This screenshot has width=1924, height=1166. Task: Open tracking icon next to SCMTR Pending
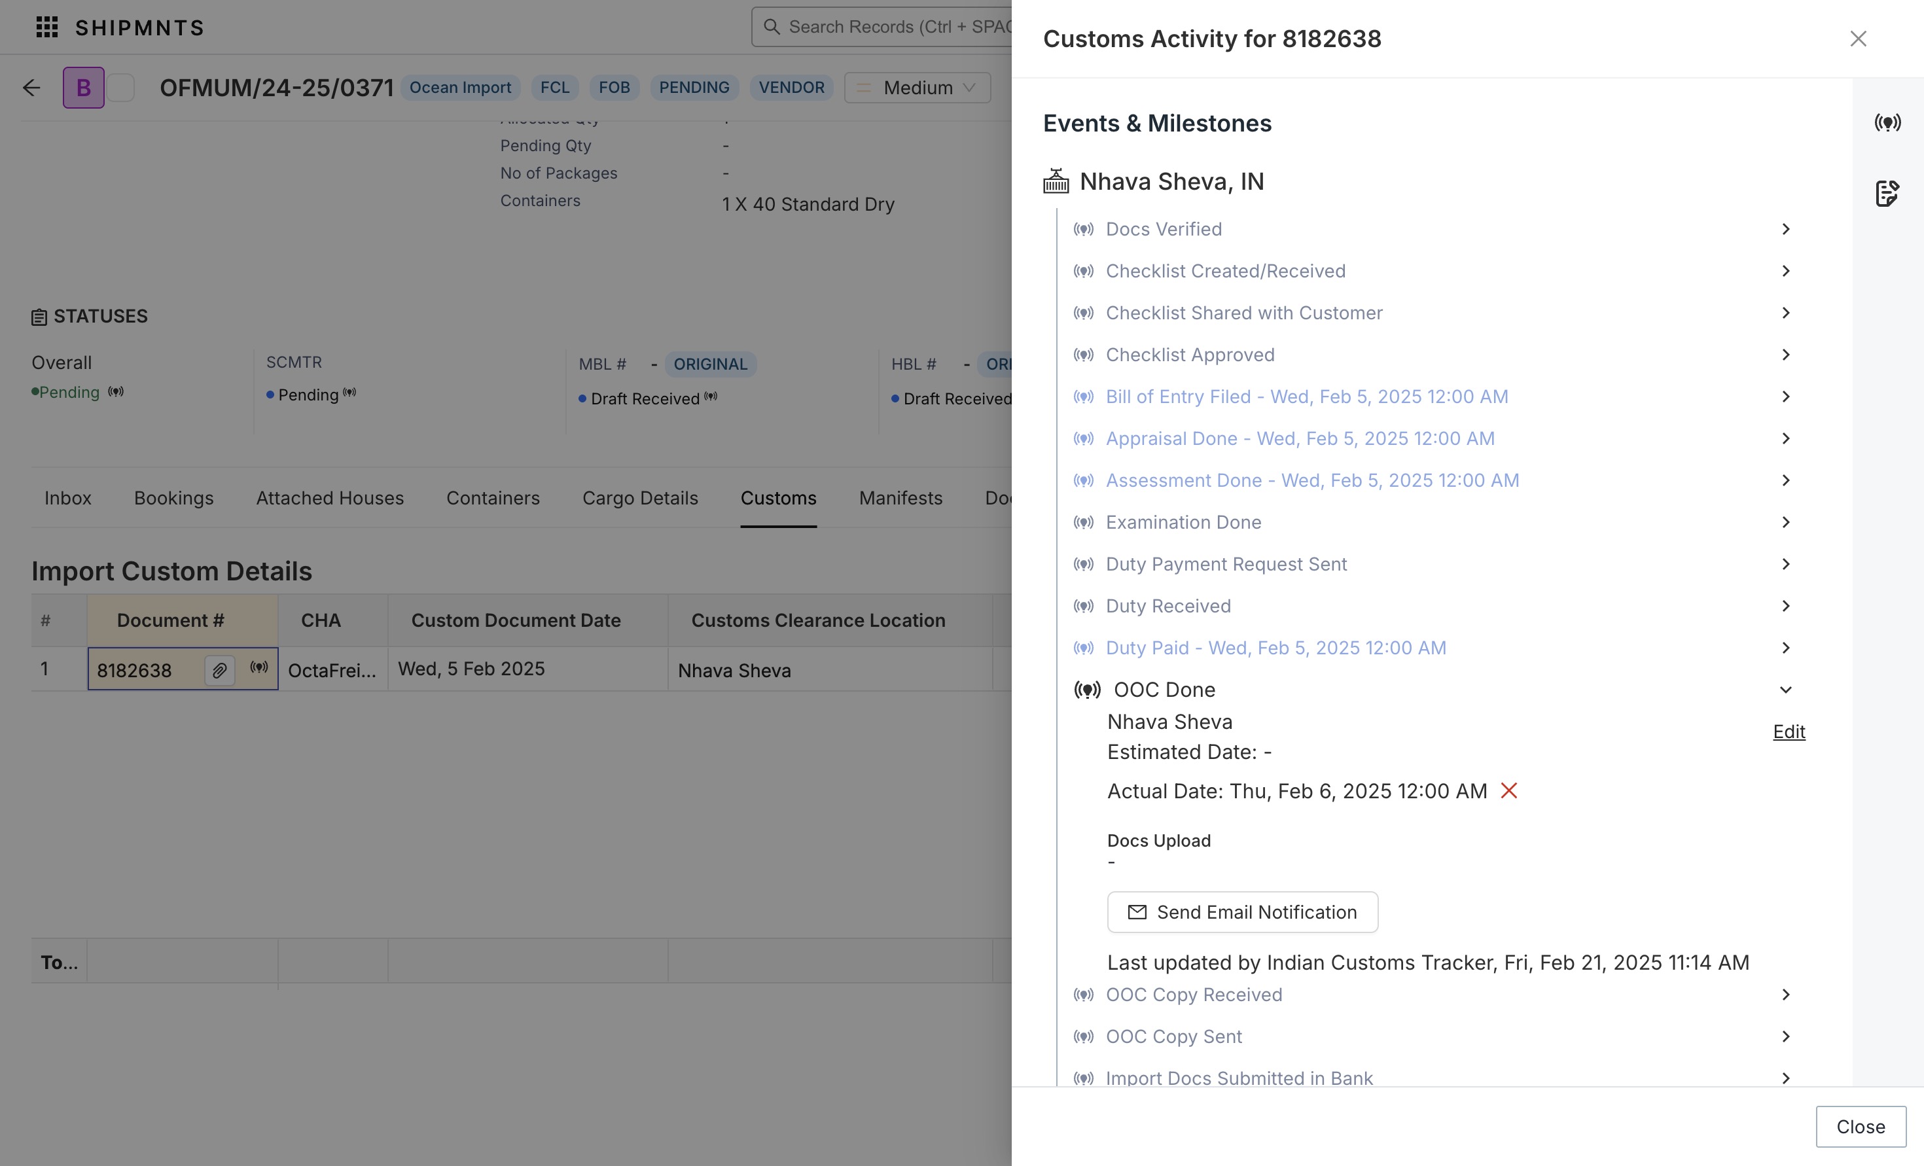pos(350,392)
